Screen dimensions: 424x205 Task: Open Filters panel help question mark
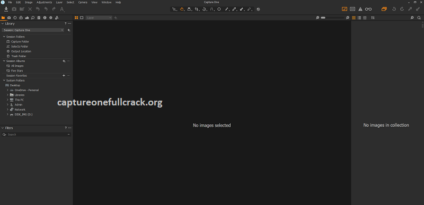tap(65, 128)
